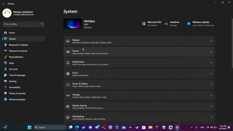Expand the Multitasking row chevron
Image resolution: width=233 pixels, height=131 pixels.
[x=211, y=117]
